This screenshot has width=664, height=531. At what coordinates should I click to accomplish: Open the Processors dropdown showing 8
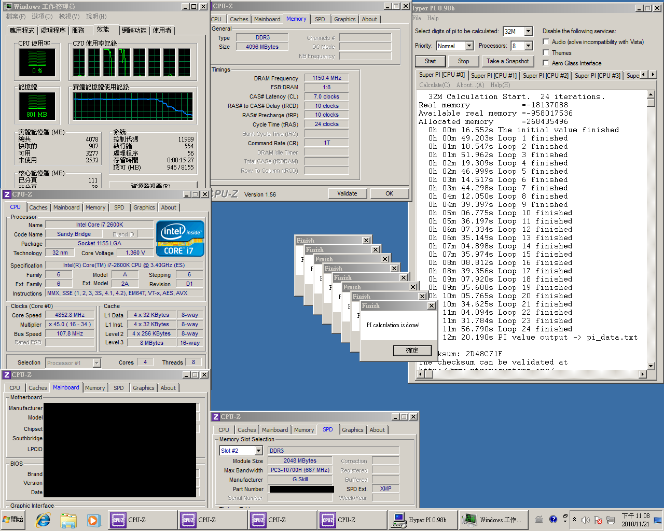(x=528, y=46)
